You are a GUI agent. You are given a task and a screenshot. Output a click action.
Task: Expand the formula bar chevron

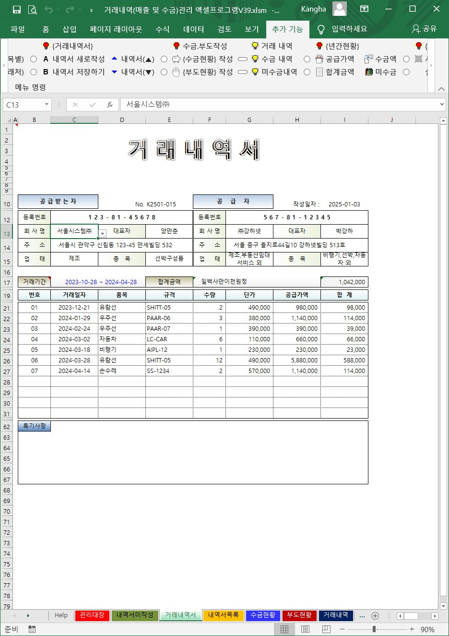[442, 104]
